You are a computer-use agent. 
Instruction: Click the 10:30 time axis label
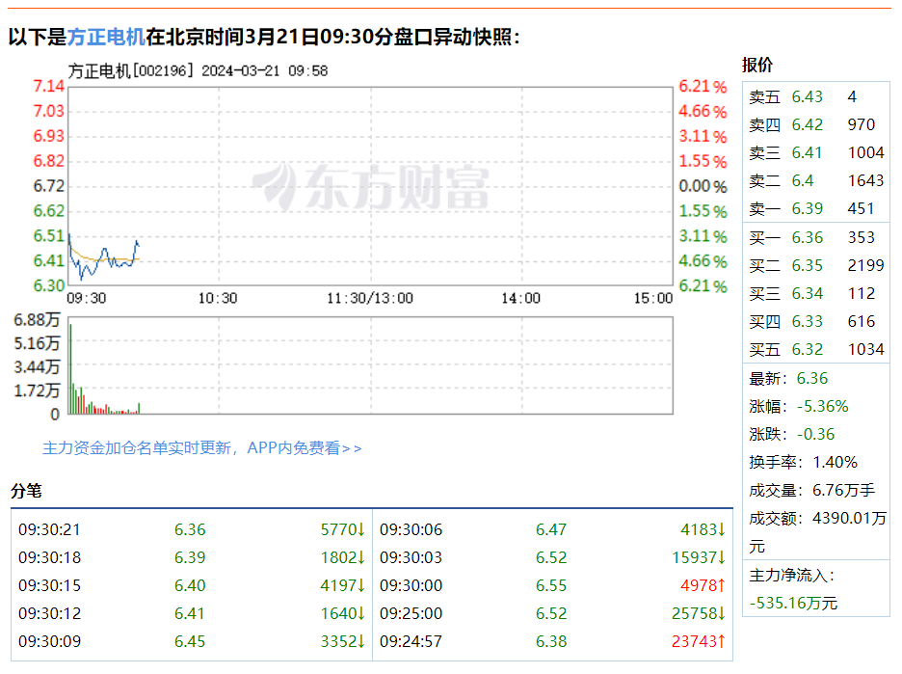pyautogui.click(x=218, y=298)
